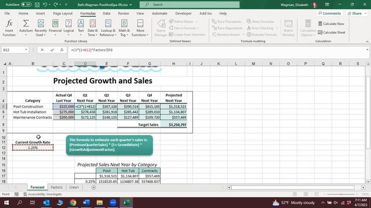Open the Comments pane

pos(330,13)
